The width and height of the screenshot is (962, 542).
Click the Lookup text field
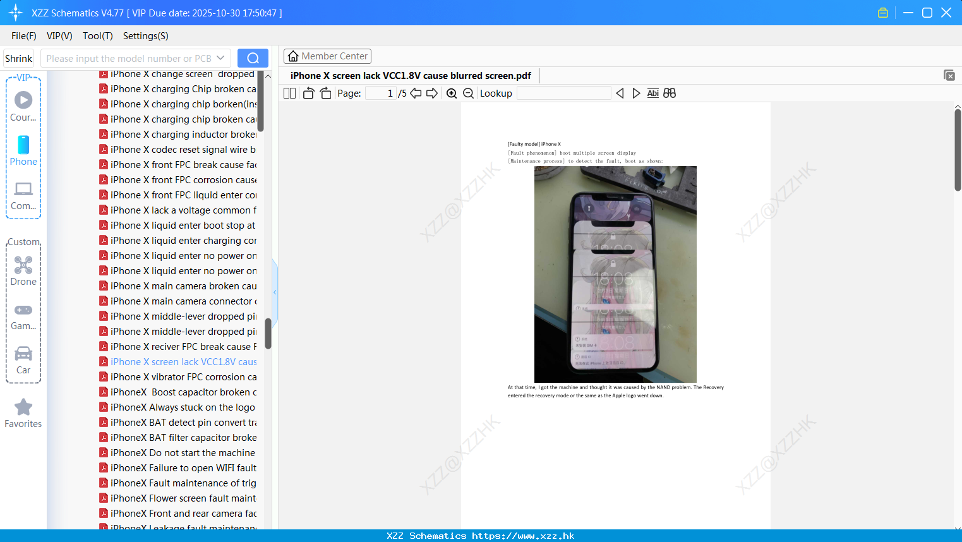(564, 93)
